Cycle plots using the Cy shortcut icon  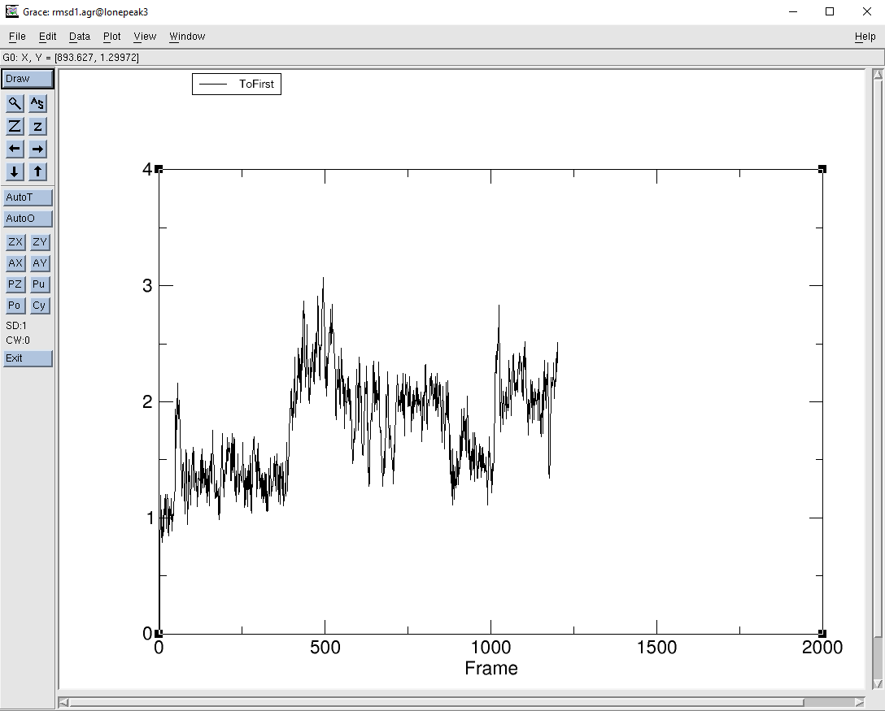click(x=38, y=306)
